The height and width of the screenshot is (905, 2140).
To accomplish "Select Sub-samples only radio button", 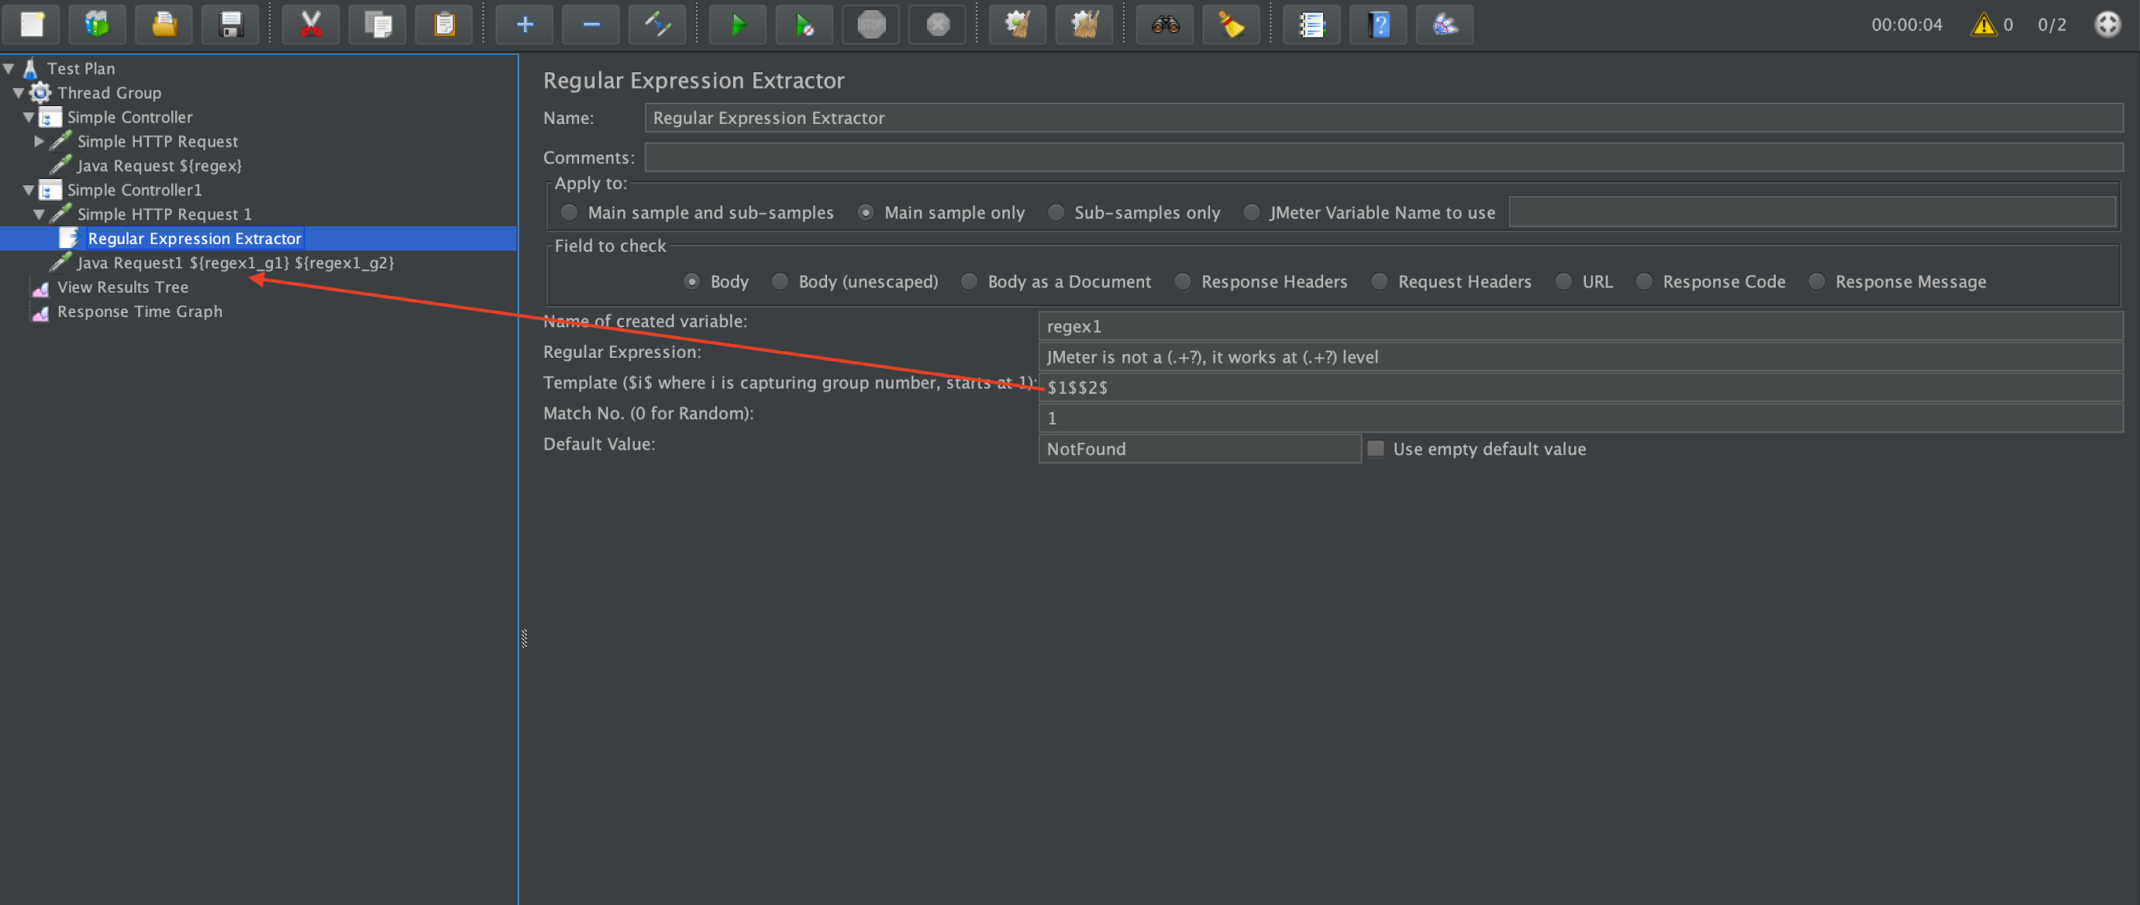I will 1056,213.
